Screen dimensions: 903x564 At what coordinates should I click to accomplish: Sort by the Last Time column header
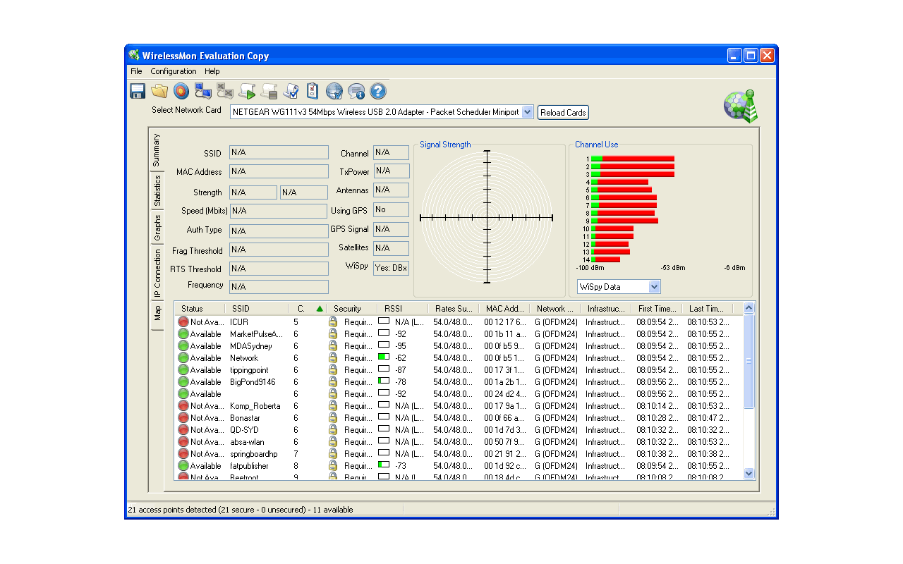tap(708, 309)
